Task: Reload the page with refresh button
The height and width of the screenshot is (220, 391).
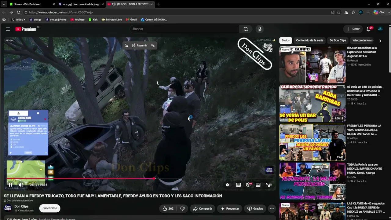Action: [x=19, y=12]
